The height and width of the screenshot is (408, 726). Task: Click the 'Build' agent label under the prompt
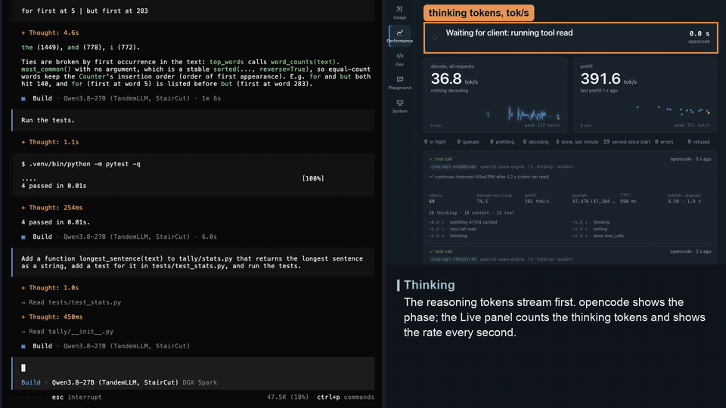click(x=30, y=382)
